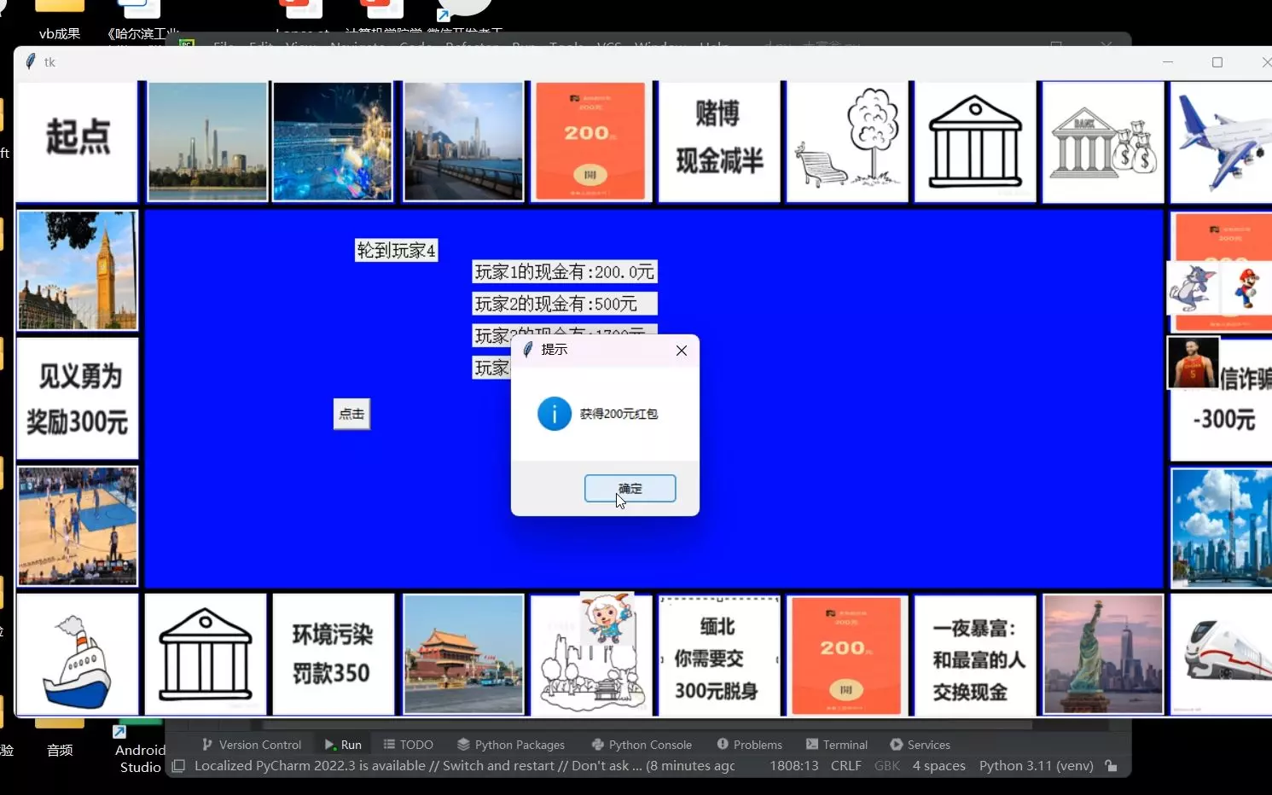Open PyCharm's Terminal tab
This screenshot has height=795, width=1272.
coord(837,745)
